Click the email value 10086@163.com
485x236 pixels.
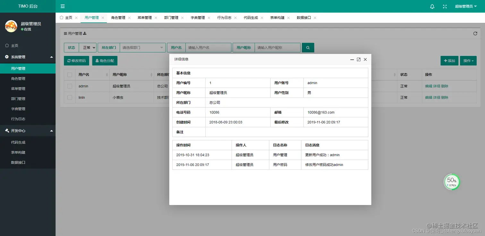tap(321, 113)
